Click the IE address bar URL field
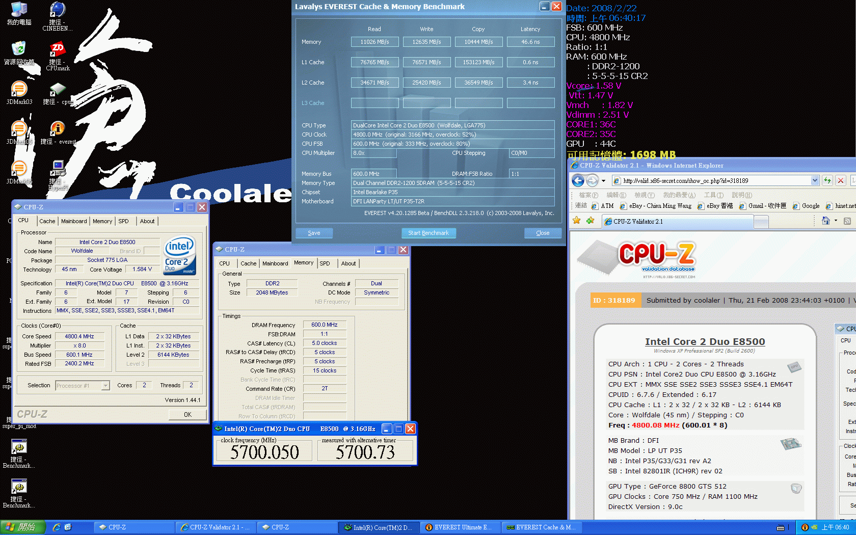 click(x=711, y=180)
